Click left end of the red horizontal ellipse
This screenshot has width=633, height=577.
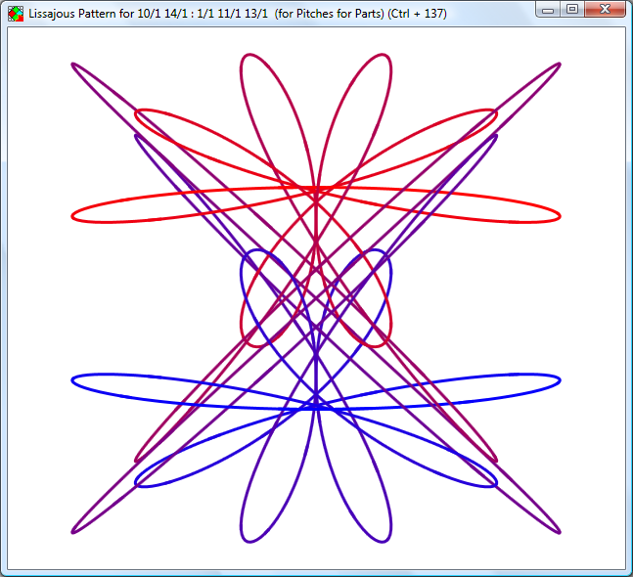point(74,214)
